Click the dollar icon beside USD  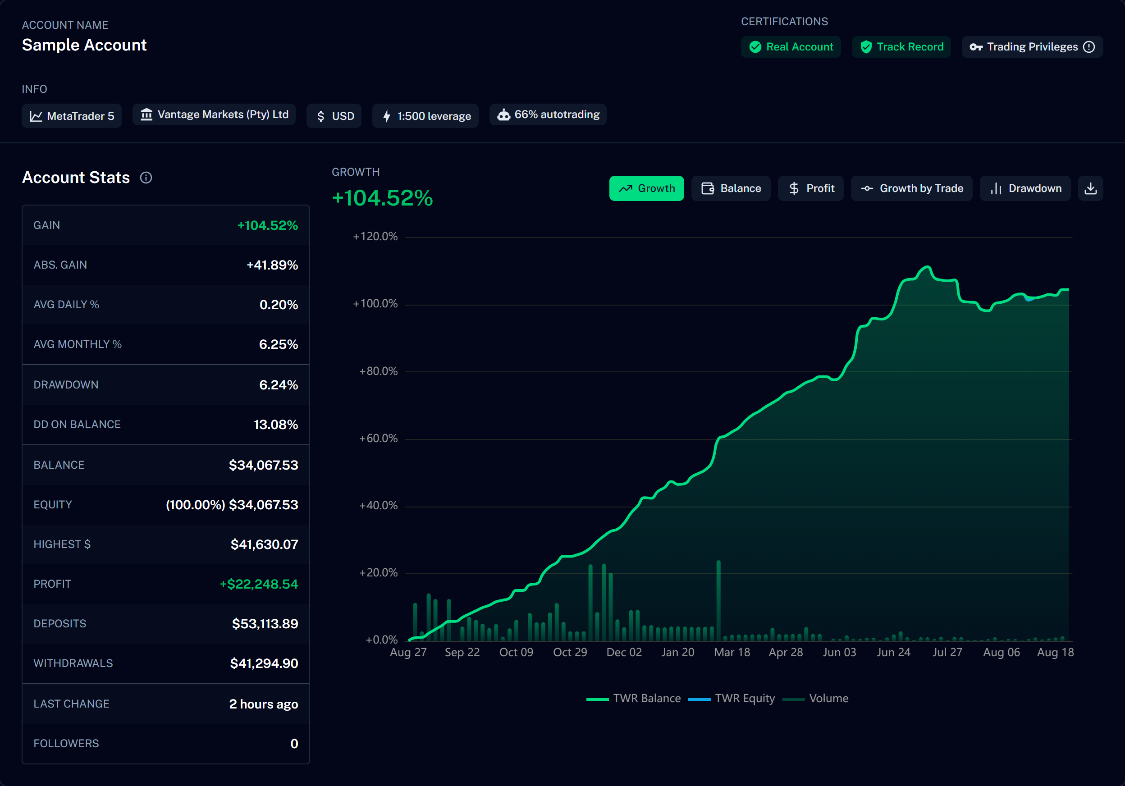[x=321, y=116]
